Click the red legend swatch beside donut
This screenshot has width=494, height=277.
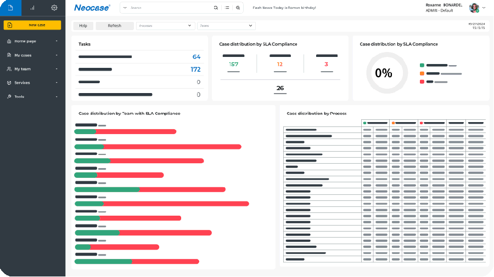click(422, 82)
